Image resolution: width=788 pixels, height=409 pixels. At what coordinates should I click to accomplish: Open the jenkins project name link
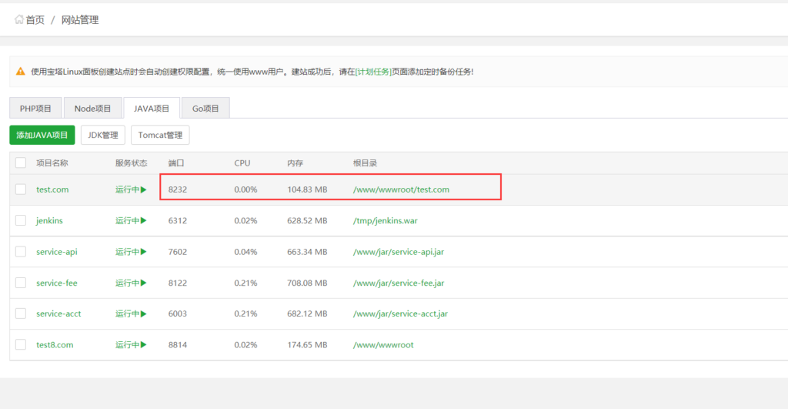49,221
